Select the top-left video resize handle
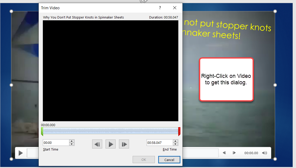Viewport: 296px width, 168px height. tap(11, 11)
